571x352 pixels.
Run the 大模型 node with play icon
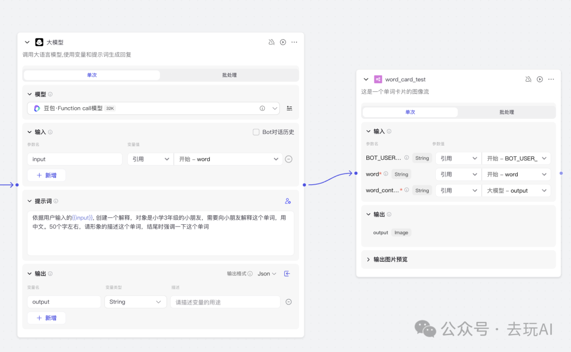(x=283, y=42)
